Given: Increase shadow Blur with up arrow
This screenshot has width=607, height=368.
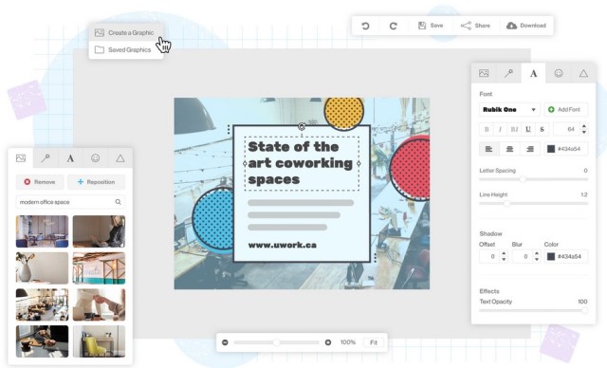Looking at the screenshot, I should click(x=537, y=253).
